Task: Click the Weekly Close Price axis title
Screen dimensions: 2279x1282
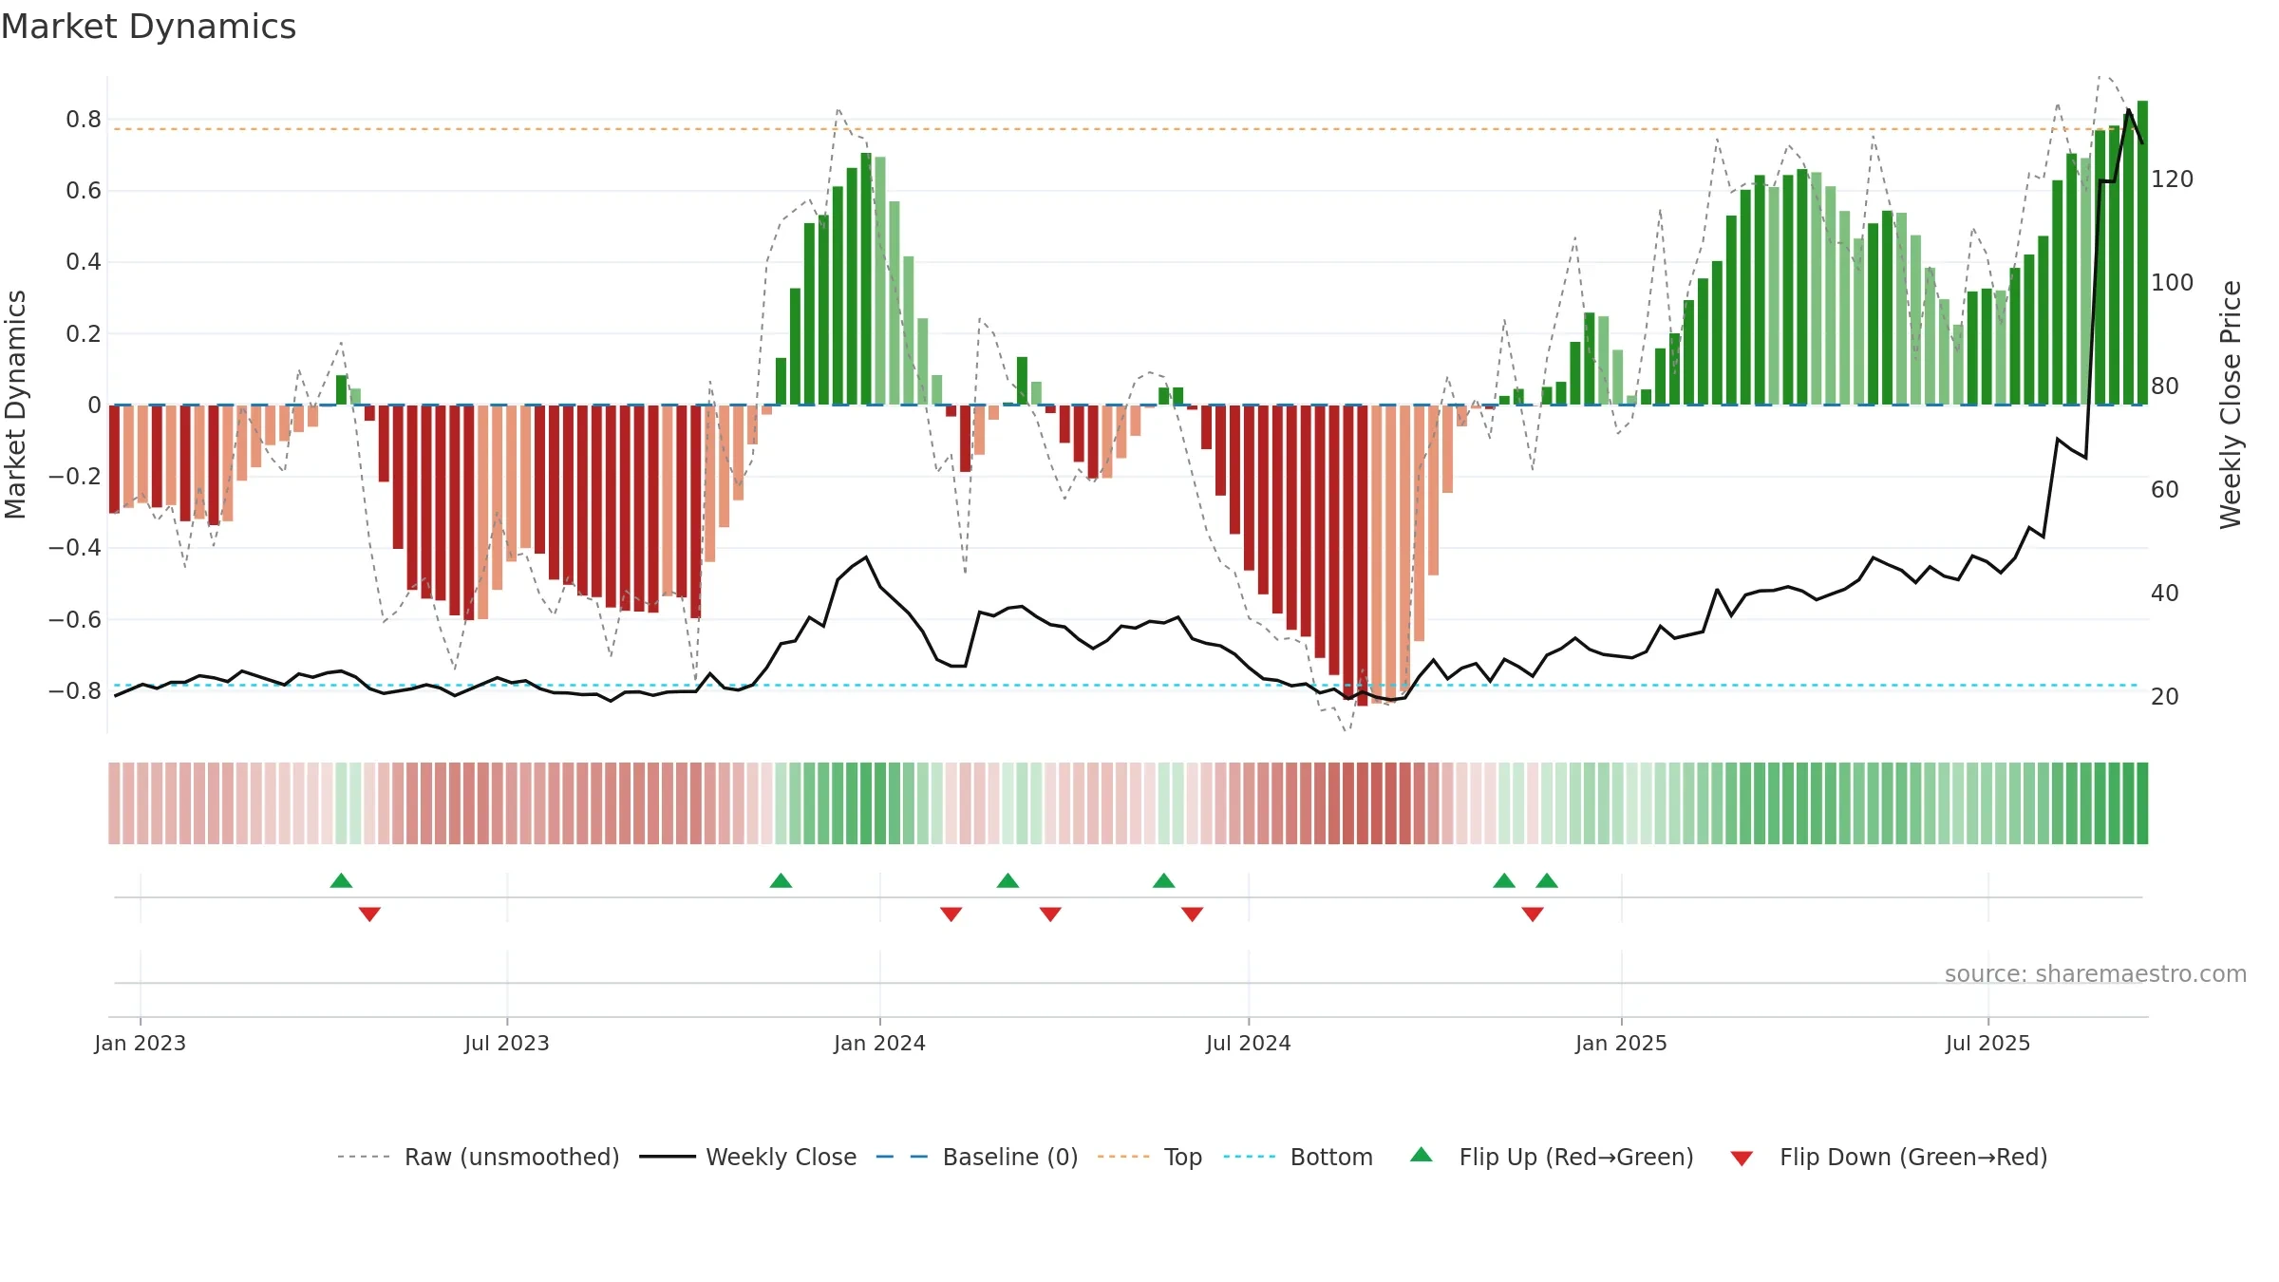Action: 2231,405
